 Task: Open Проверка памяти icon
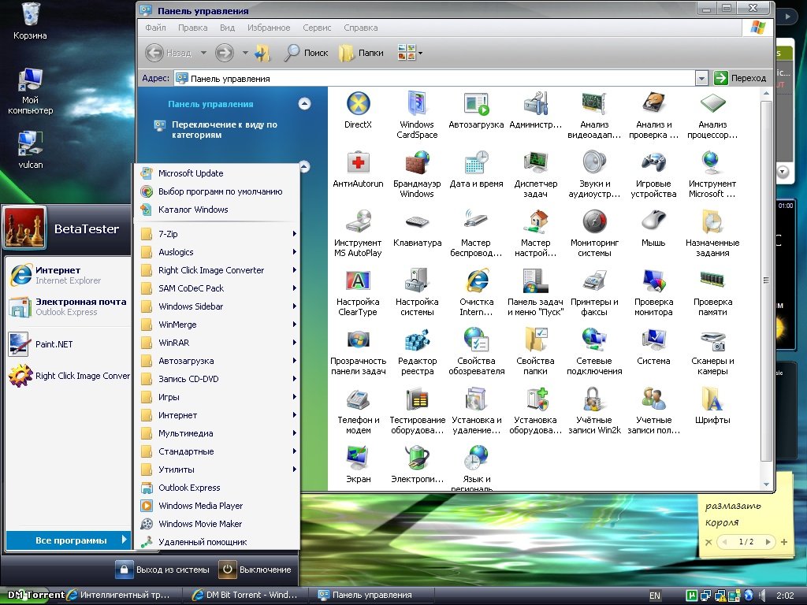[x=712, y=292]
